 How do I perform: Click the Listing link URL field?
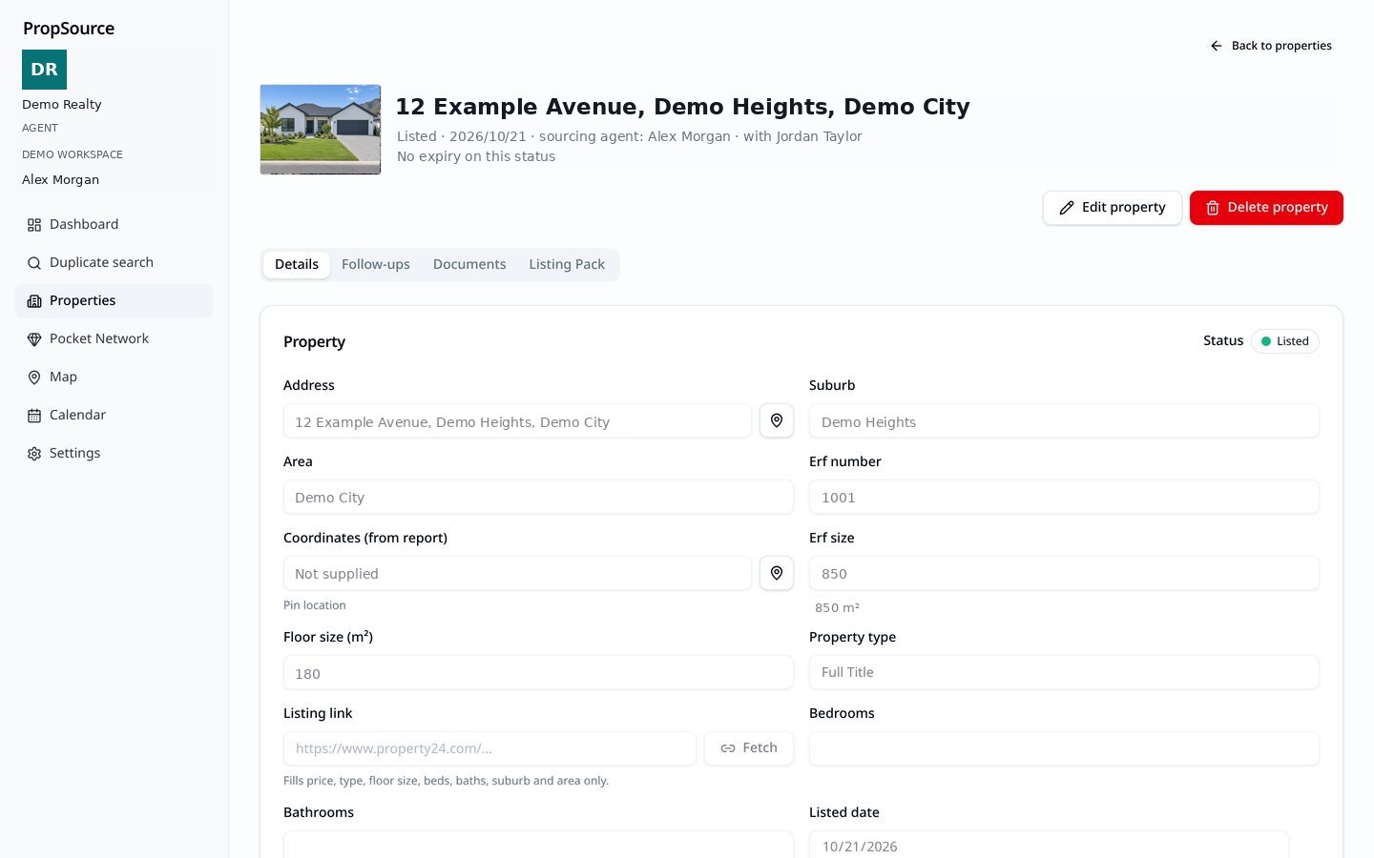(489, 748)
